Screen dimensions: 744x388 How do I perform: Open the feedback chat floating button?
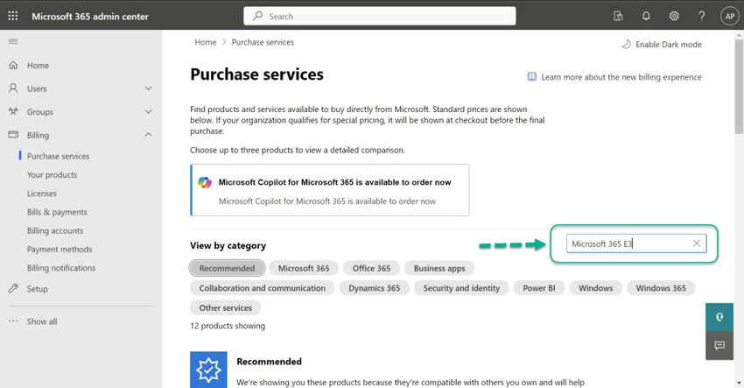719,345
